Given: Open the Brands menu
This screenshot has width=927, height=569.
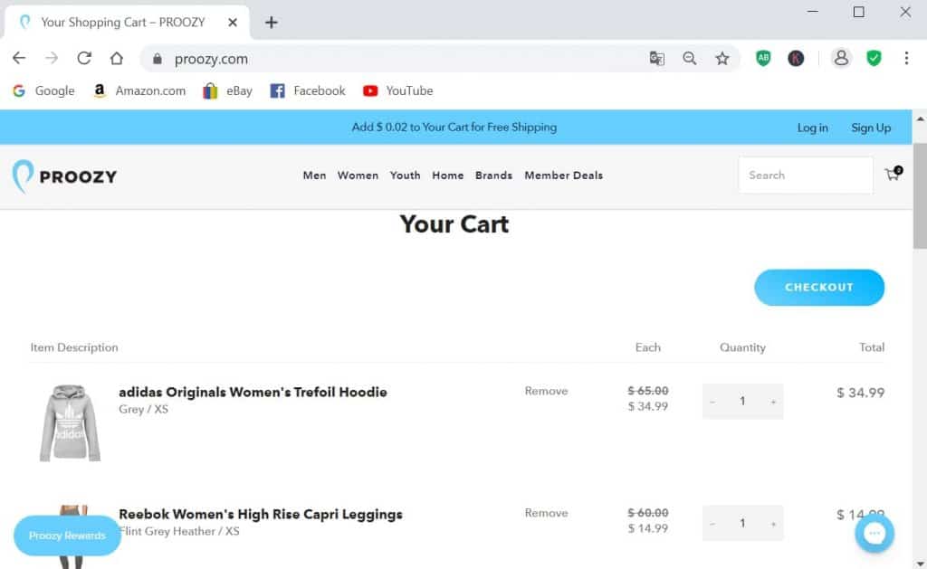Looking at the screenshot, I should (x=493, y=175).
